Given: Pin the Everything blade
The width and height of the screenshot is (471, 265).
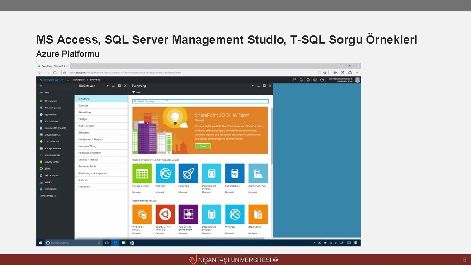Looking at the screenshot, I should [x=253, y=86].
